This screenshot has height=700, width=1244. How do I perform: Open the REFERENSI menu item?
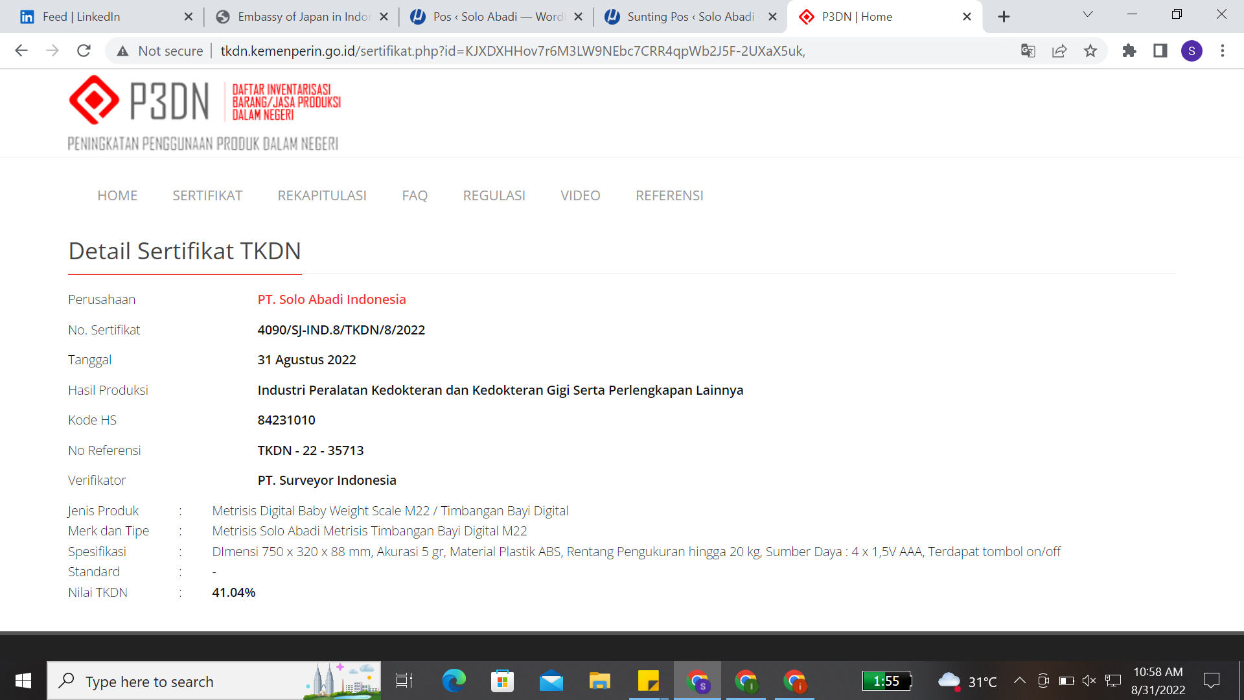click(669, 195)
